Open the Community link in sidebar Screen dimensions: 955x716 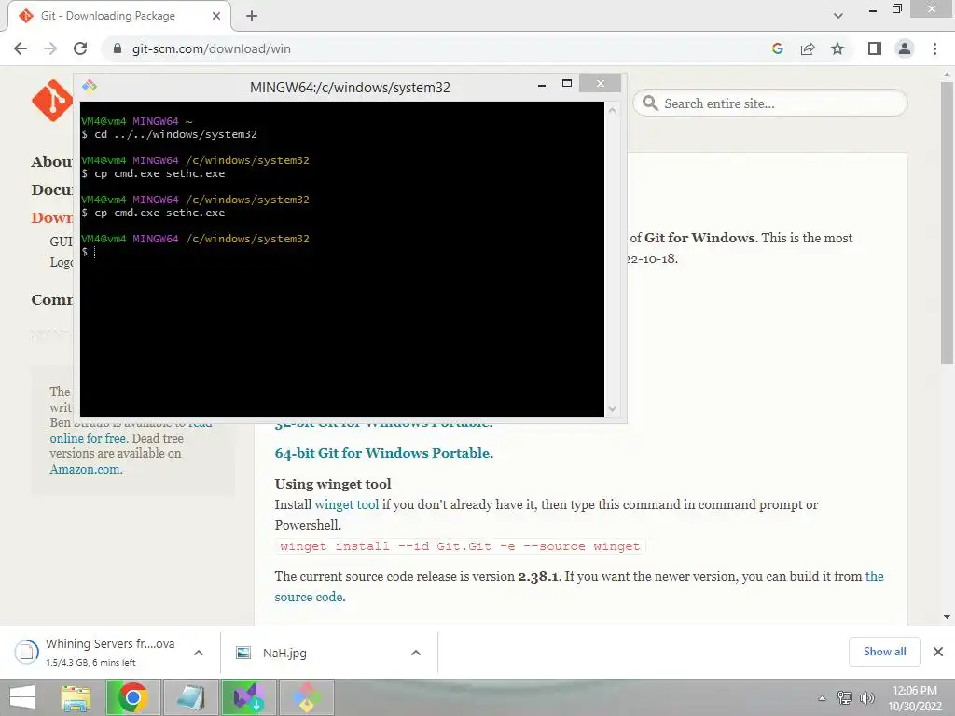pyautogui.click(x=52, y=299)
